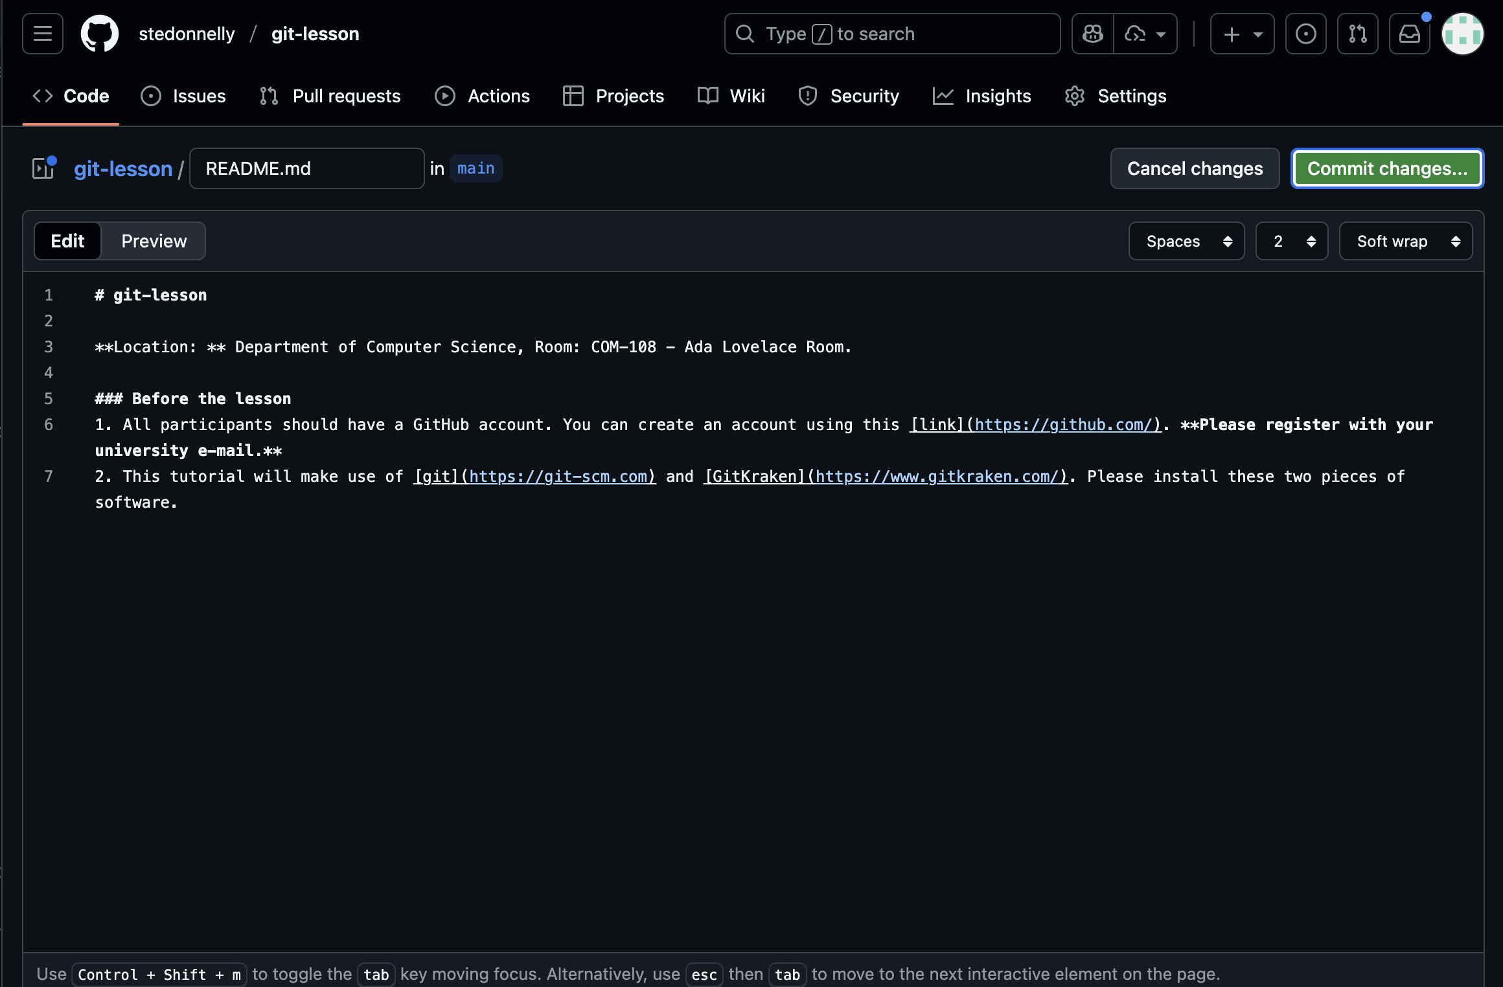Select the Edit mode toggle
1503x987 pixels.
pyautogui.click(x=67, y=241)
